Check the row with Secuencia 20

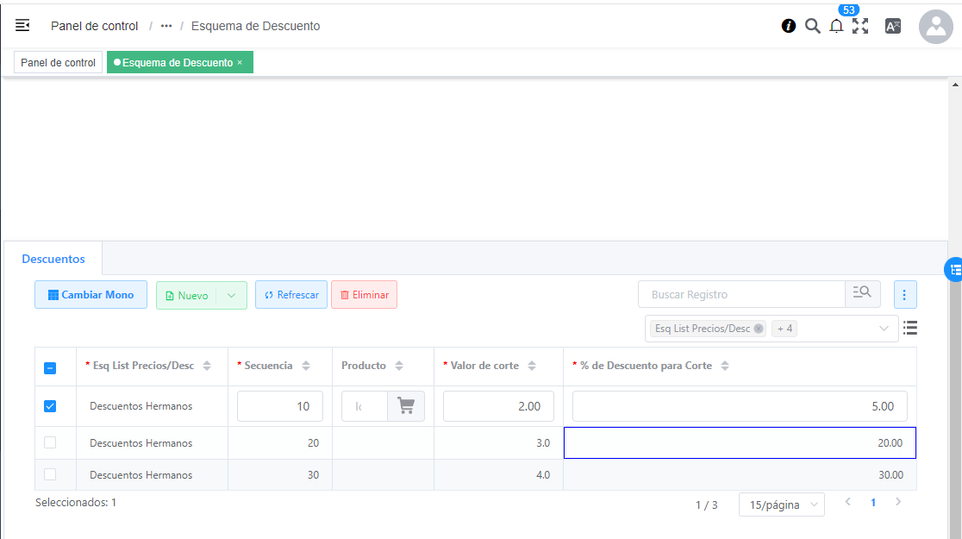[x=50, y=443]
